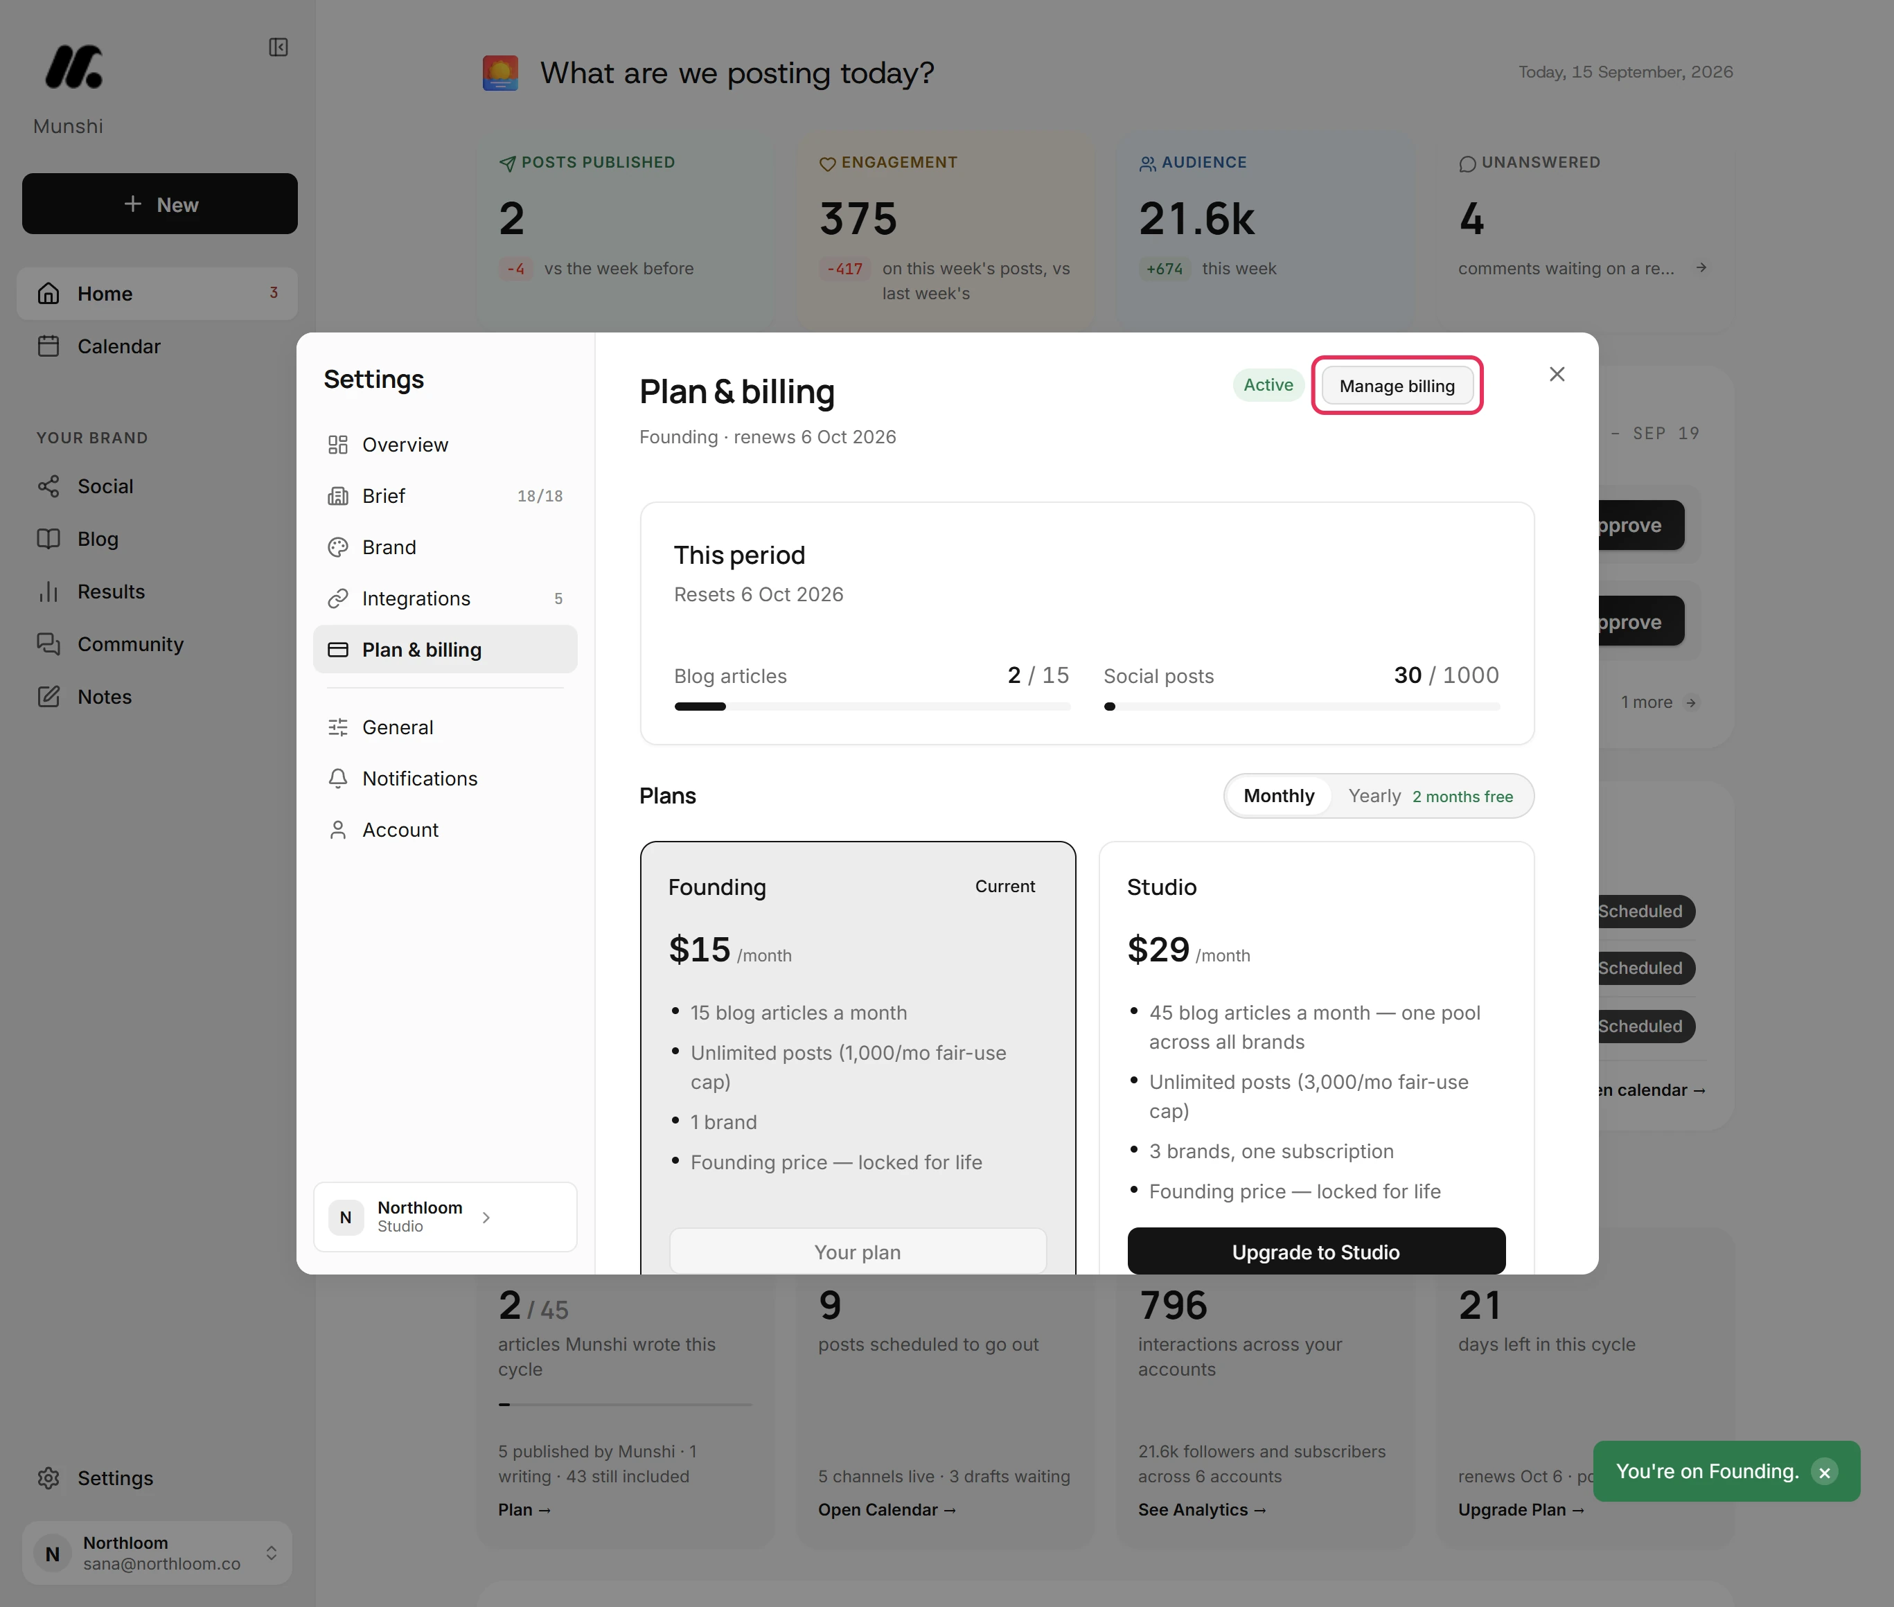
Task: Click the 2 months free label
Action: (1462, 796)
